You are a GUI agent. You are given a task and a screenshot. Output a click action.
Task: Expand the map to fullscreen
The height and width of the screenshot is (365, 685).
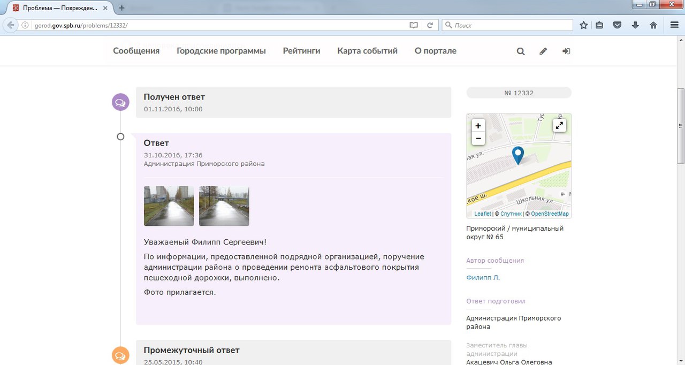tap(559, 126)
